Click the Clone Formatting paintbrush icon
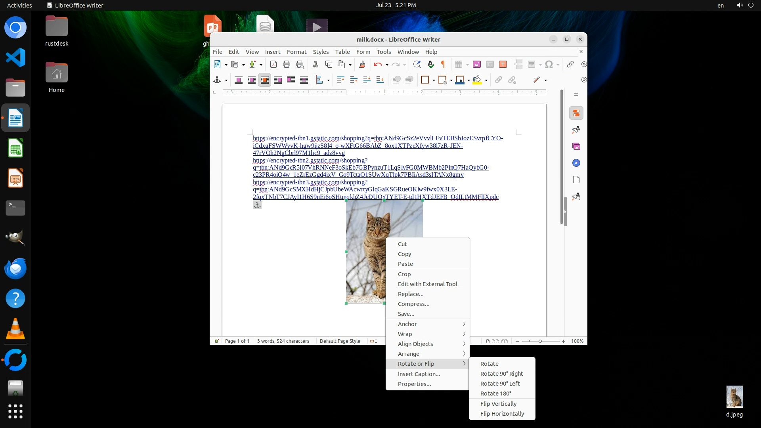This screenshot has height=428, width=761. coord(362,64)
